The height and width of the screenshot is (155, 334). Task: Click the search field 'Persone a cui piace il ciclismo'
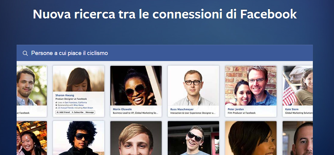point(165,53)
